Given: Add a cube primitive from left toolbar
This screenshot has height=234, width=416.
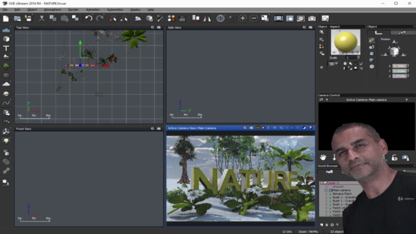Looking at the screenshot, I should click(6, 39).
